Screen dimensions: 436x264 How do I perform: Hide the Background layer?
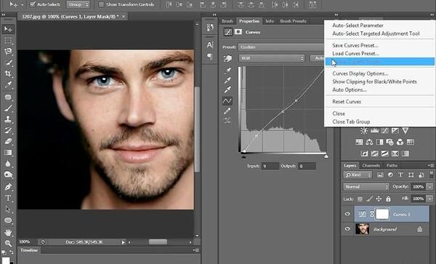(x=347, y=228)
